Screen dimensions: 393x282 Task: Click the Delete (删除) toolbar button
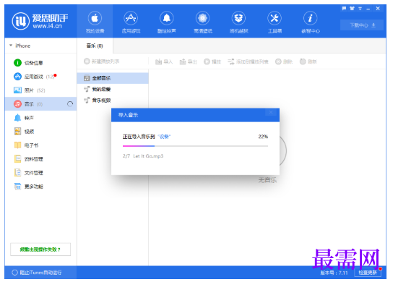click(x=284, y=61)
